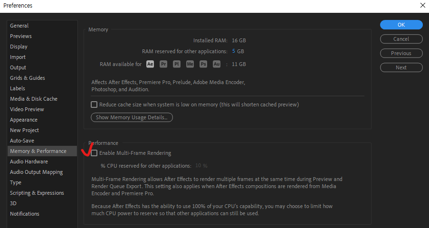The image size is (429, 228).
Task: Click Show Memory Usage Details button
Action: pos(132,117)
